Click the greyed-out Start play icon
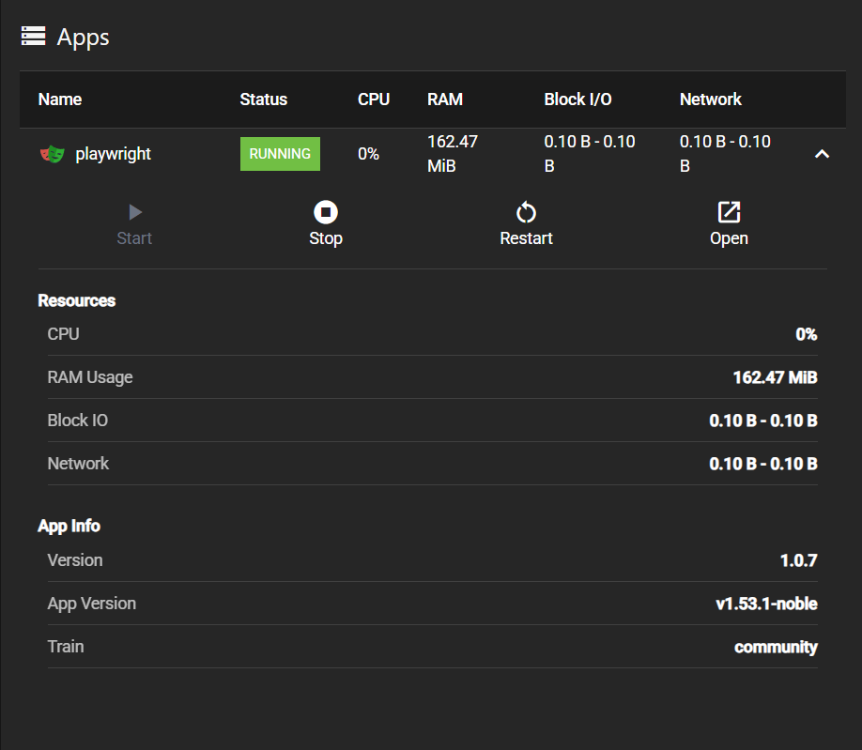This screenshot has width=862, height=750. pyautogui.click(x=135, y=213)
